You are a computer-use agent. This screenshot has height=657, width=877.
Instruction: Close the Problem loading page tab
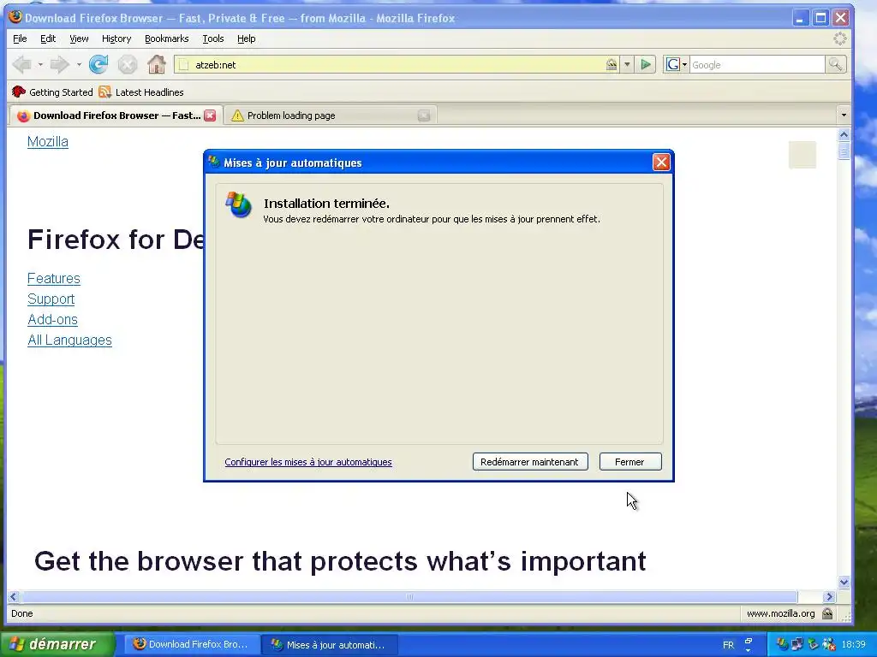(x=424, y=115)
